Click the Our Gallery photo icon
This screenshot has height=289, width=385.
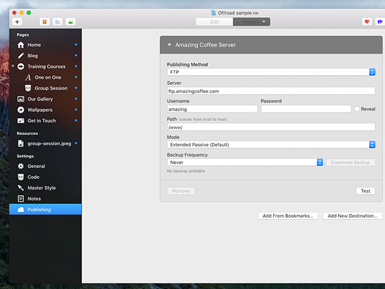click(21, 99)
